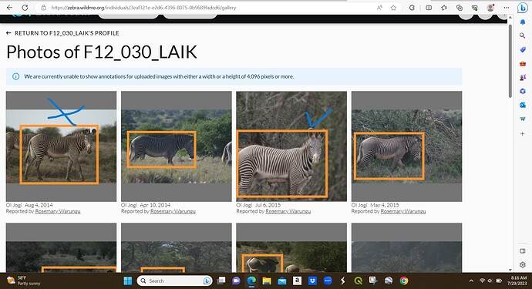Reload the page with the refresh icon
Image resolution: width=532 pixels, height=289 pixels.
25,8
